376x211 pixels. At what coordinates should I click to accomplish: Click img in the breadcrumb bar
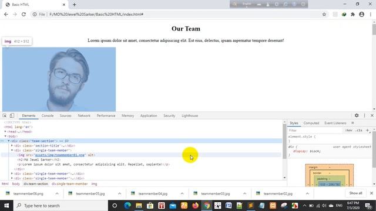tap(94, 183)
